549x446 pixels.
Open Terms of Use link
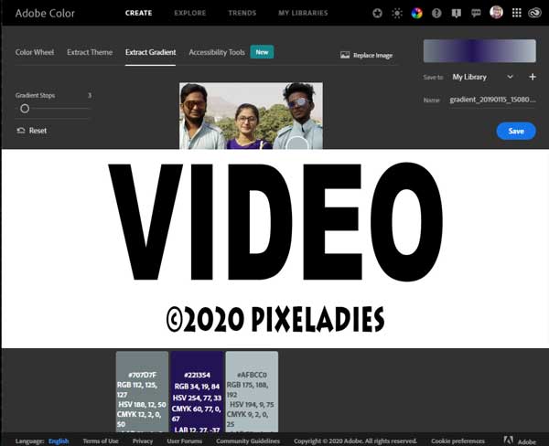coord(101,441)
